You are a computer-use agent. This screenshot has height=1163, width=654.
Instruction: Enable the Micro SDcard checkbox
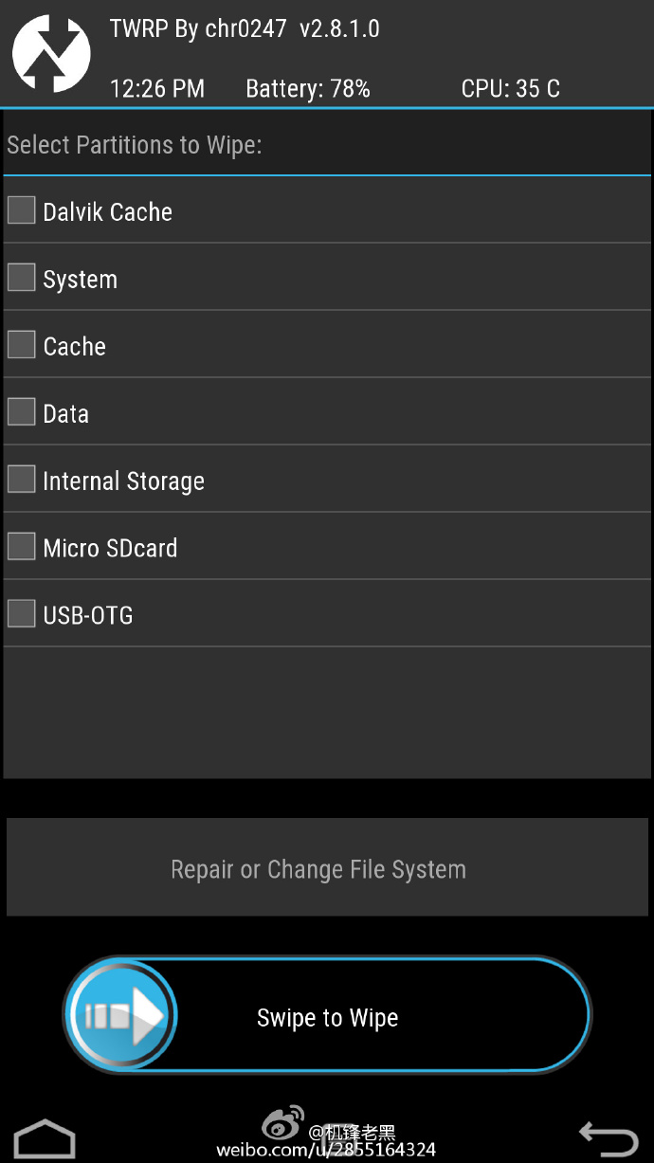[21, 546]
